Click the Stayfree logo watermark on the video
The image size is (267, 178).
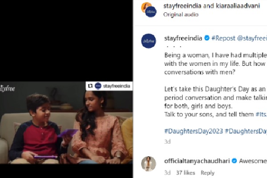coord(8,89)
